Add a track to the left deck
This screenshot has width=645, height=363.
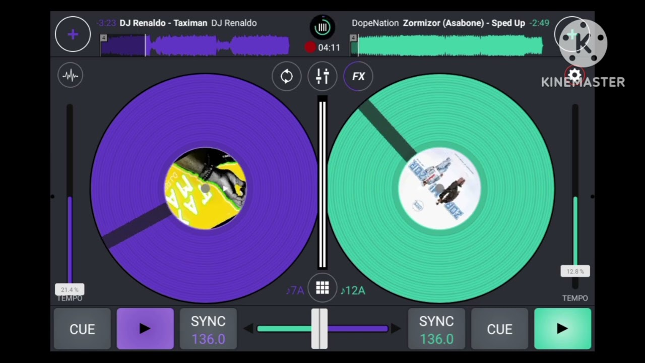[73, 34]
